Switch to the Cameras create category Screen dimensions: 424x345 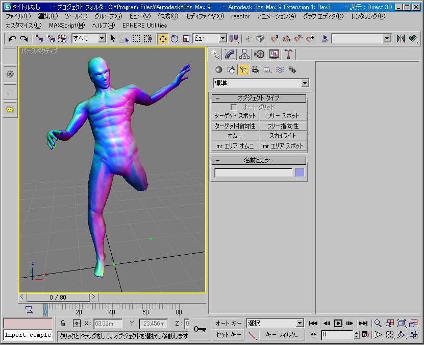click(255, 70)
